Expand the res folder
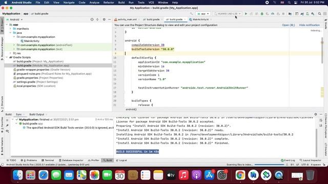The image size is (328, 184). 10,53
